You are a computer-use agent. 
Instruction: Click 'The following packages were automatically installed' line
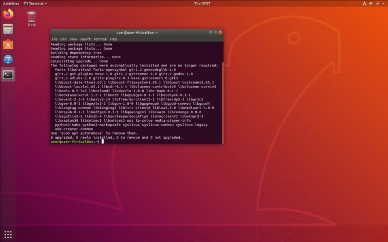pos(134,65)
